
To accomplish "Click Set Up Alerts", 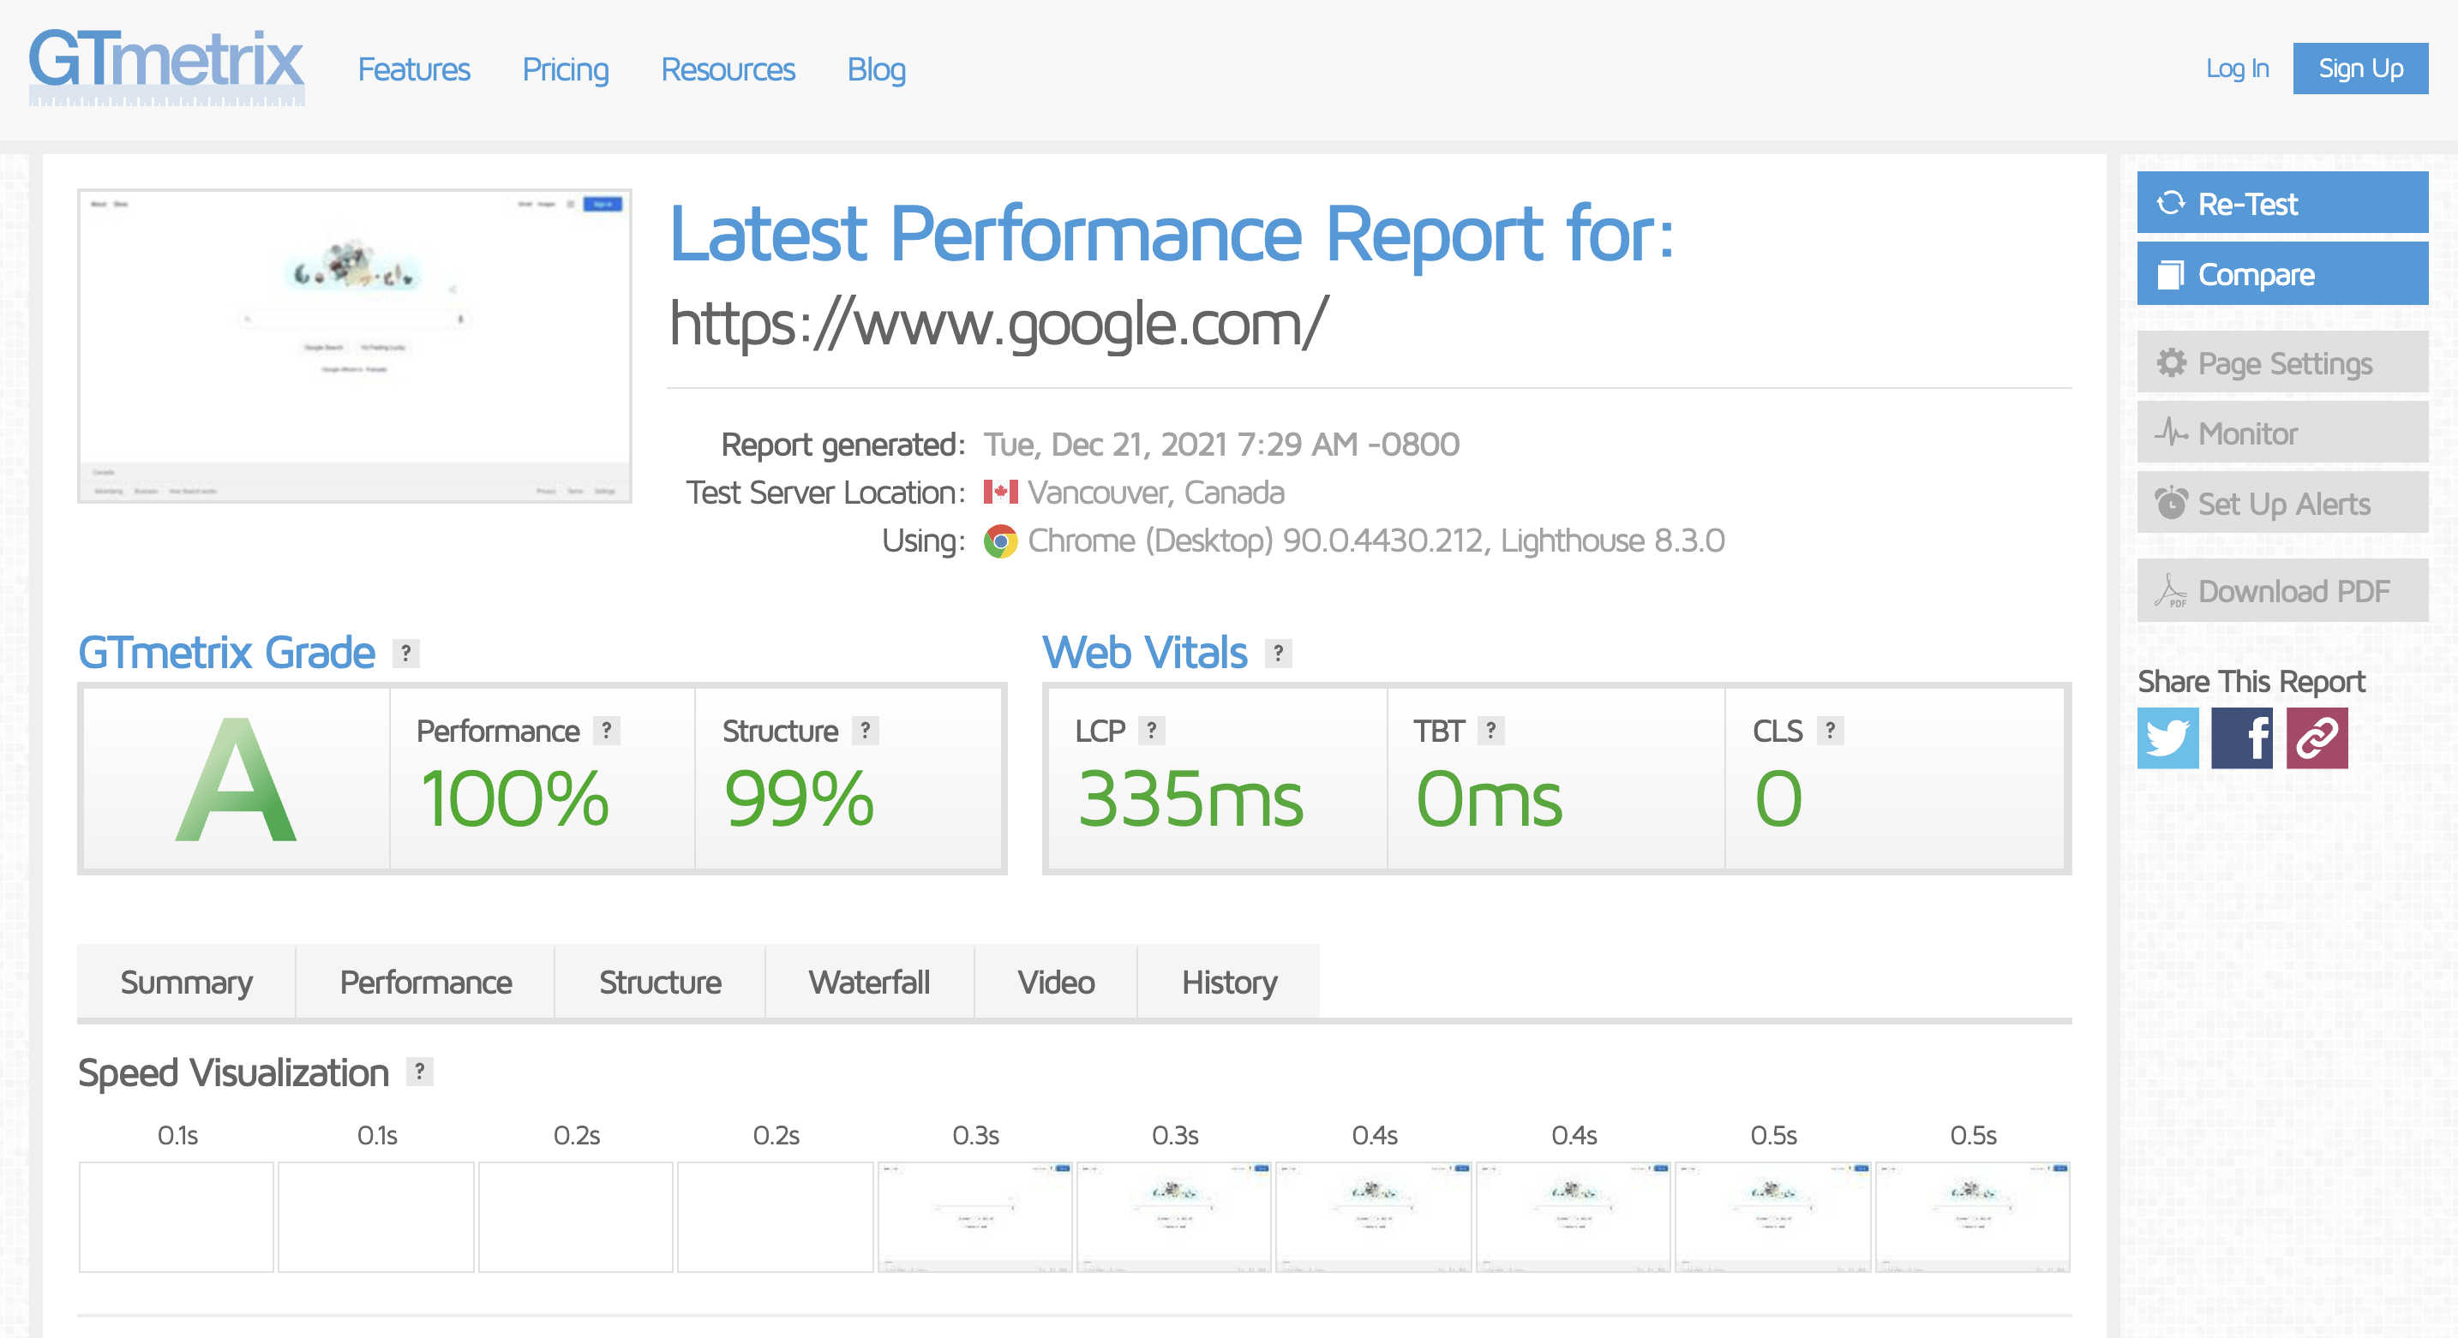I will point(2281,503).
